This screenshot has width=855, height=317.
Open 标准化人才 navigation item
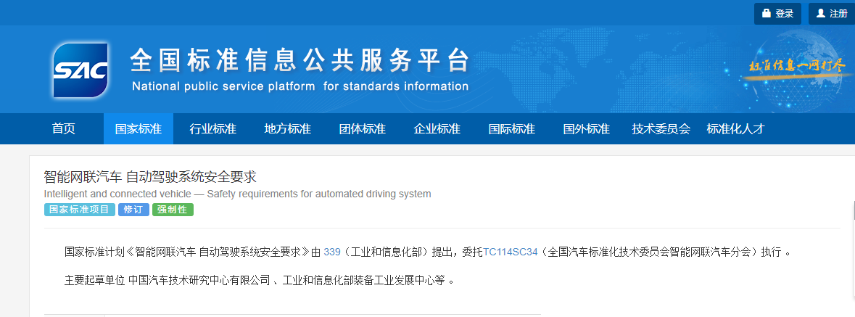click(x=735, y=129)
